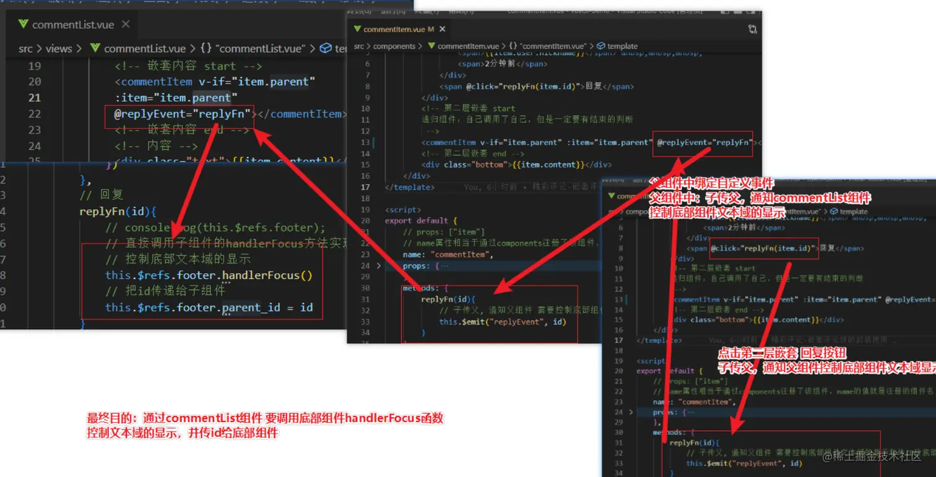Expand the folded props block at line 24, right window

click(631, 411)
